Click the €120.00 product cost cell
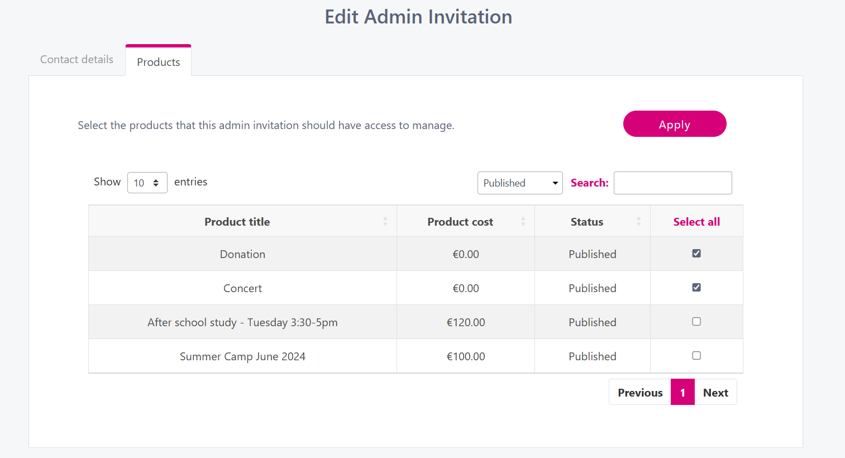The image size is (845, 458). click(466, 322)
